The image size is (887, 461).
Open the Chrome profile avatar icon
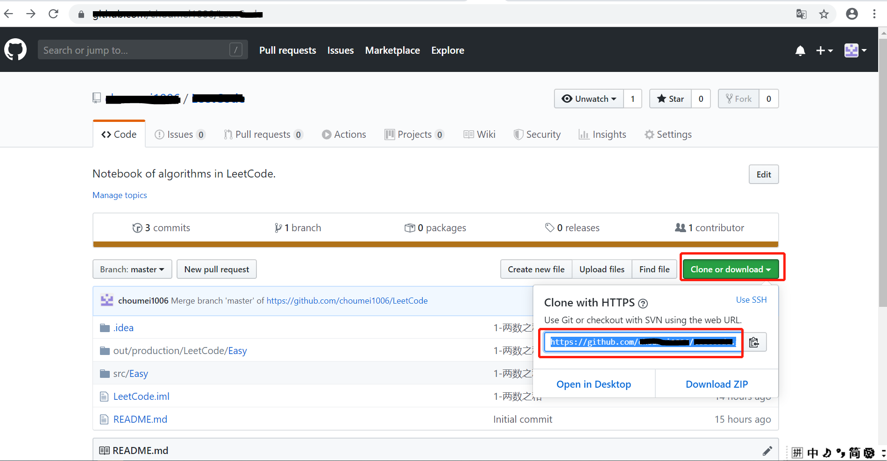pyautogui.click(x=852, y=14)
